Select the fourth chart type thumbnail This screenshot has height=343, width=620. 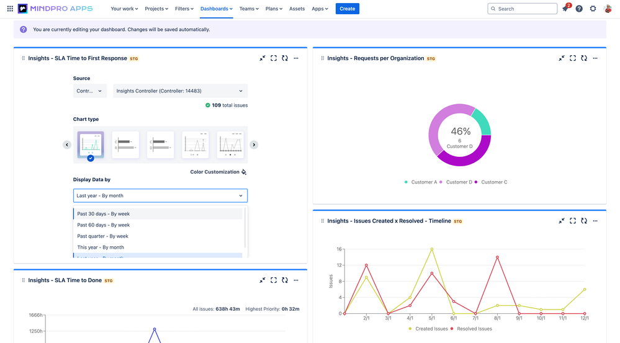(195, 145)
